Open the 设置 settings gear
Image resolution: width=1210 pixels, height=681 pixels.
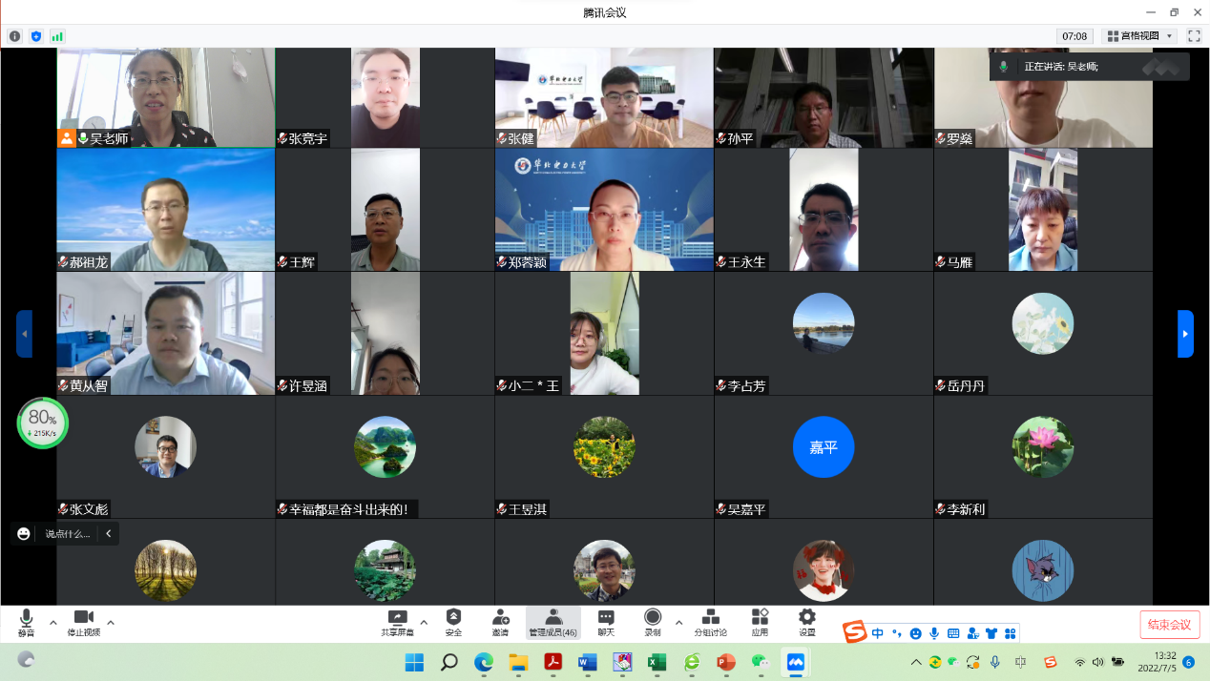pyautogui.click(x=807, y=622)
